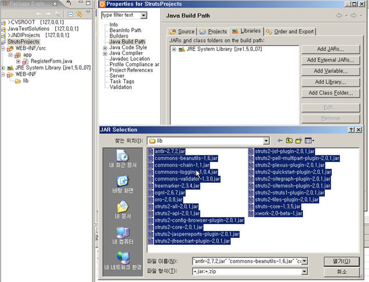
Task: Select Builders property page
Action: point(119,36)
